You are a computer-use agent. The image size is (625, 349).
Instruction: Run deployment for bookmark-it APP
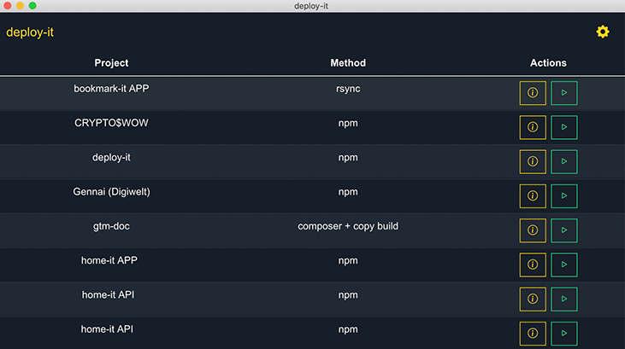click(564, 93)
